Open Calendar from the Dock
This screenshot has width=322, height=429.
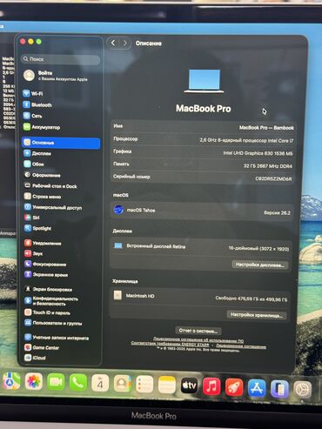point(100,384)
